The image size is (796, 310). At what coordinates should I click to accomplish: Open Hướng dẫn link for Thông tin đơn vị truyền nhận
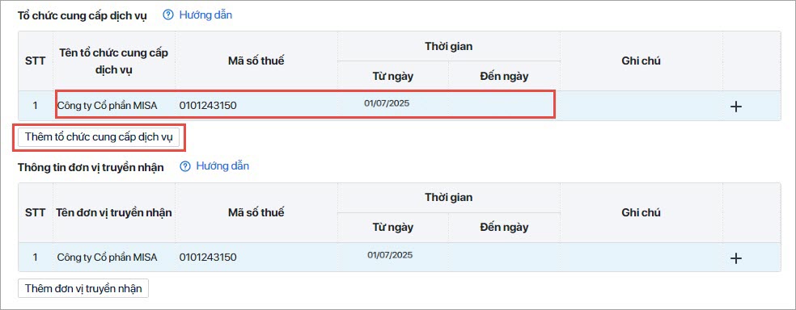pos(222,166)
